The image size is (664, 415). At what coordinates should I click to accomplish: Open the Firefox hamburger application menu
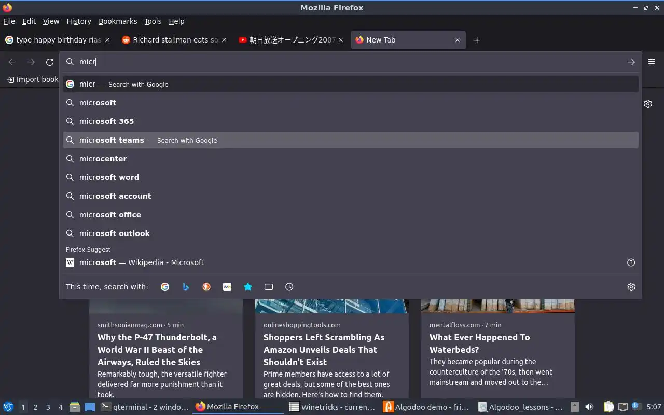[x=652, y=62]
